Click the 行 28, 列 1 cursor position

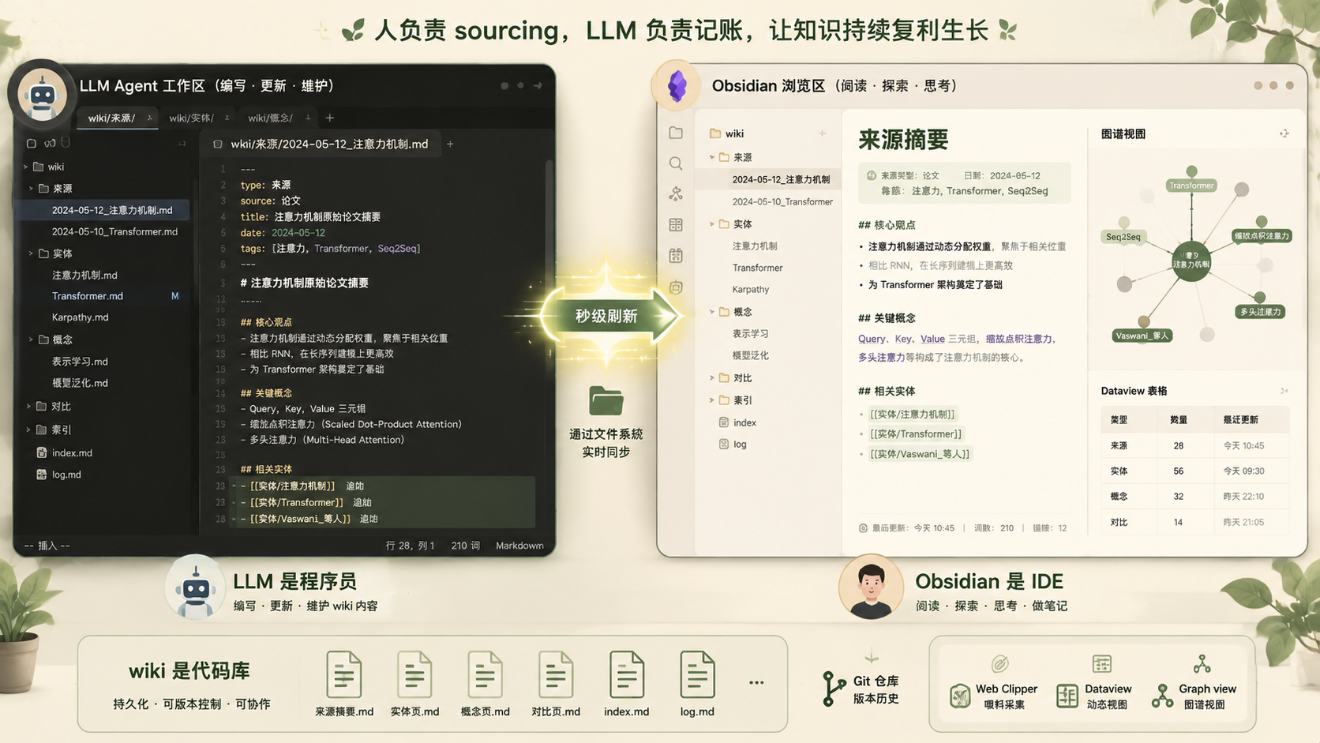(x=410, y=546)
